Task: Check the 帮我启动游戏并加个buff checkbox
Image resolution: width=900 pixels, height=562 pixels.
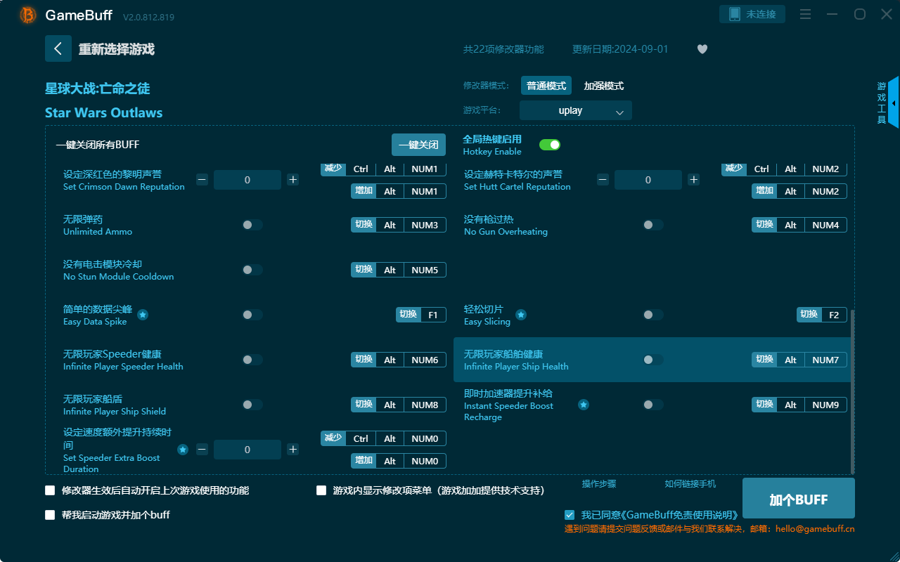Action: coord(50,515)
